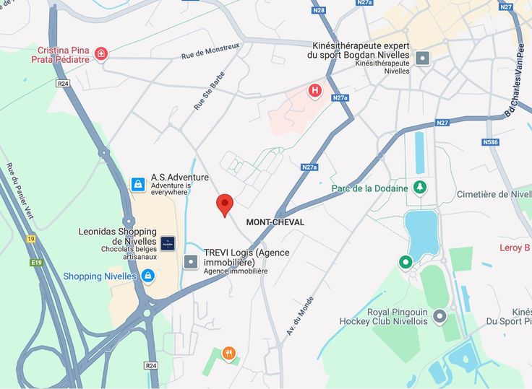Select the N586 road shield
532x389 pixels.
pyautogui.click(x=491, y=142)
